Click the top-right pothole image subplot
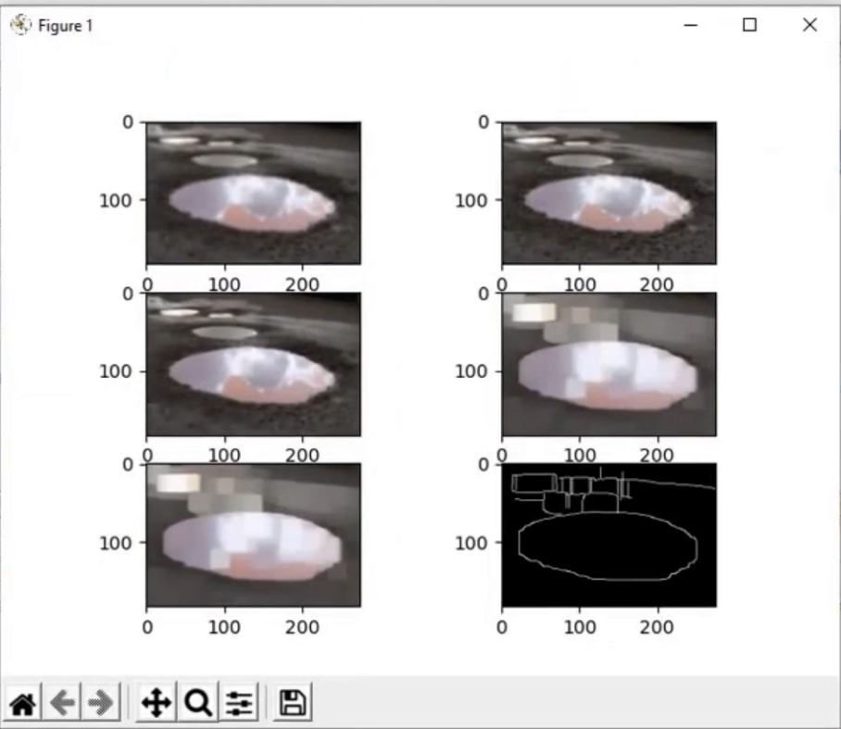Image resolution: width=841 pixels, height=729 pixels. [609, 193]
